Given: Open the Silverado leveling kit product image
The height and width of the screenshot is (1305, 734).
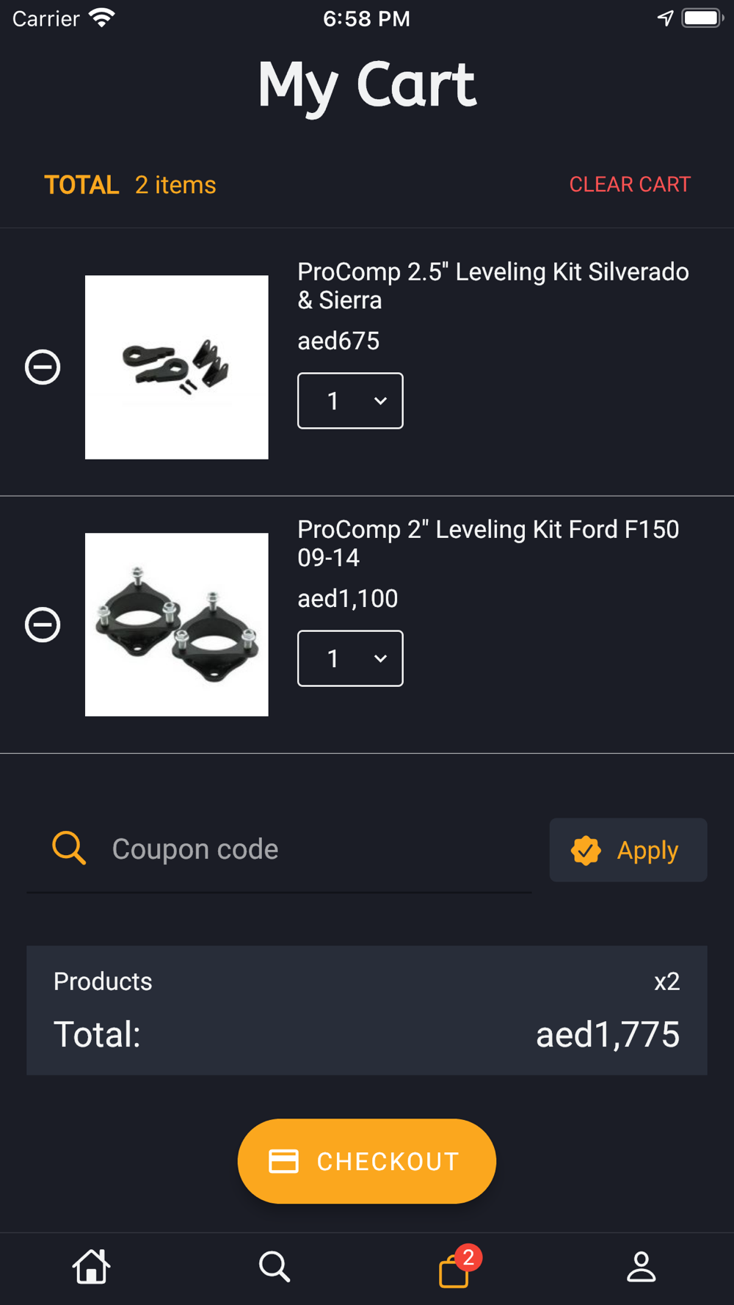Looking at the screenshot, I should click(177, 367).
